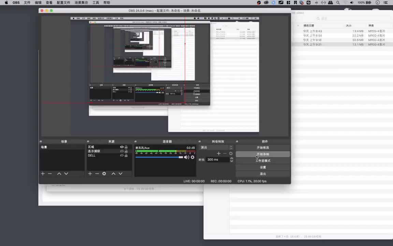The image size is (393, 246).
Task: Select the 场景 entry in scenes list
Action: coord(62,147)
